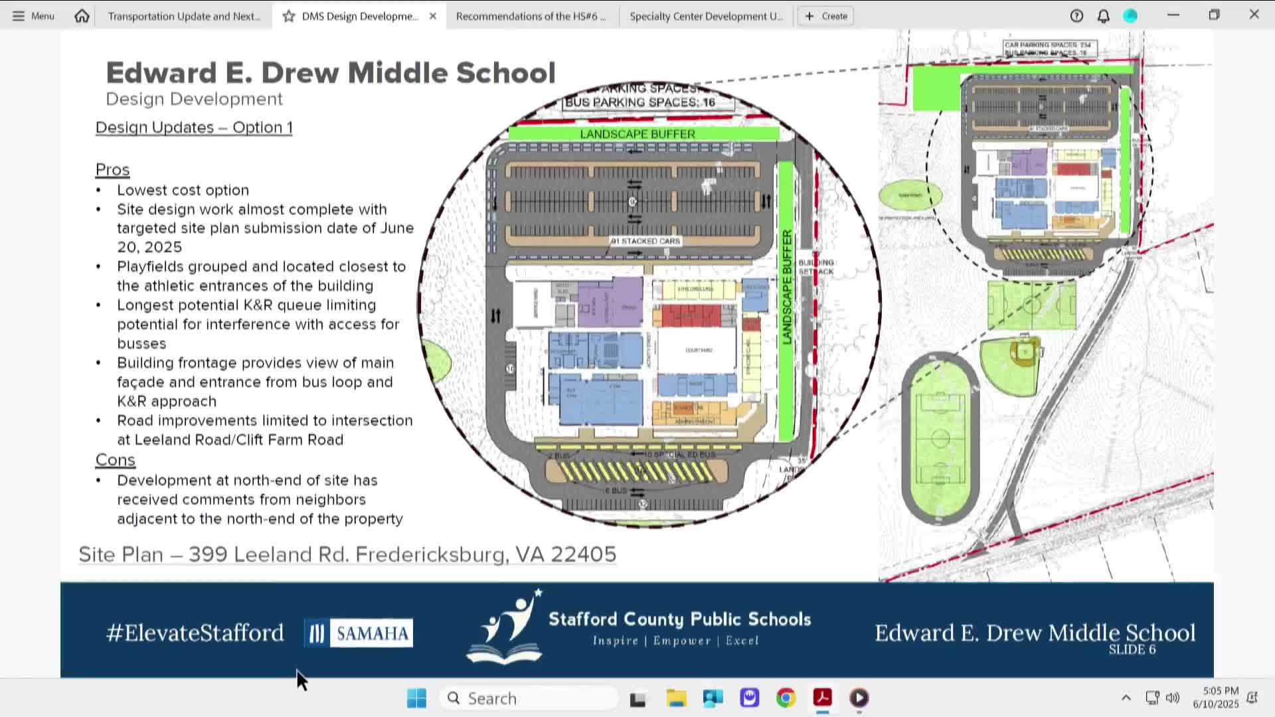Open the Acrobat Menu hamburger

coord(33,16)
